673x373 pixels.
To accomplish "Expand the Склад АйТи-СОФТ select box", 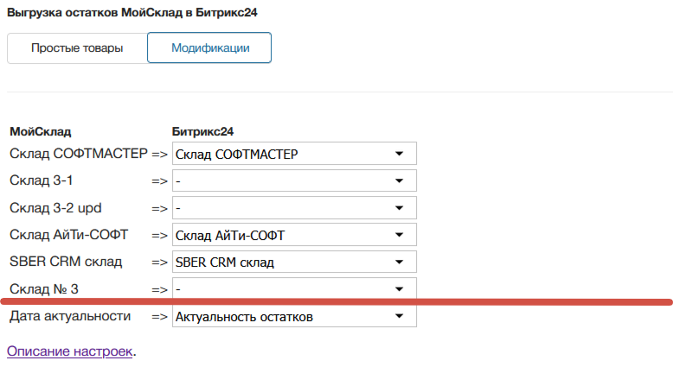I will click(294, 235).
